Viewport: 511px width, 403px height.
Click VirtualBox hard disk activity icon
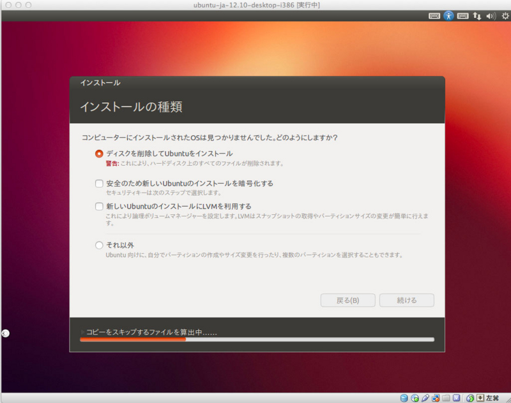click(x=404, y=398)
